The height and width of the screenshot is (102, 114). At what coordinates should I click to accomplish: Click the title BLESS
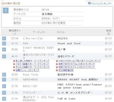click(x=62, y=38)
